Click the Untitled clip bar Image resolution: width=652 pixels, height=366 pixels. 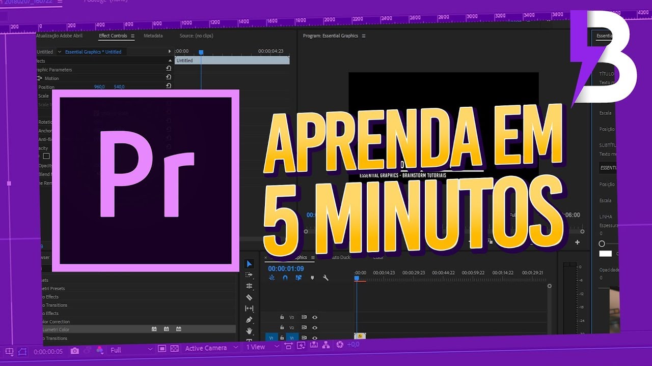click(232, 60)
